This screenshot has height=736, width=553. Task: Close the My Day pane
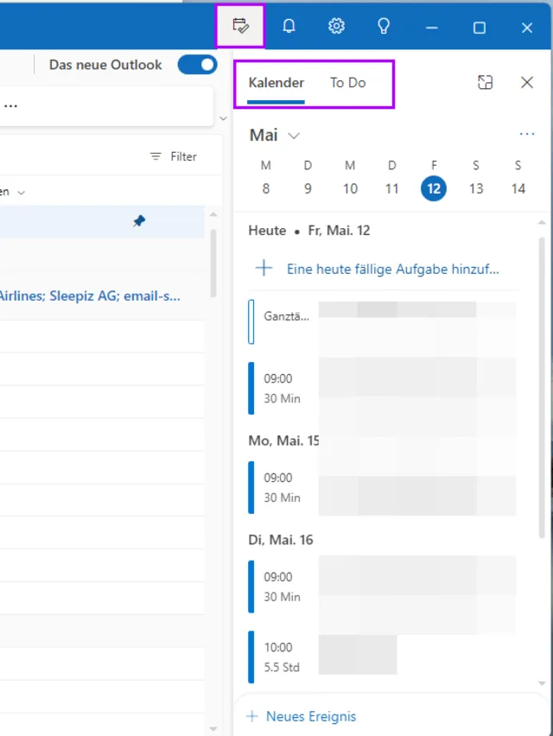click(x=527, y=83)
